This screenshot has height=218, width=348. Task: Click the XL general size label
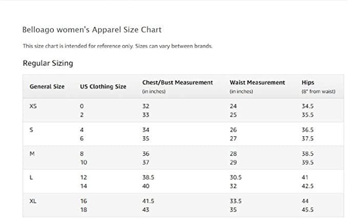coord(34,201)
